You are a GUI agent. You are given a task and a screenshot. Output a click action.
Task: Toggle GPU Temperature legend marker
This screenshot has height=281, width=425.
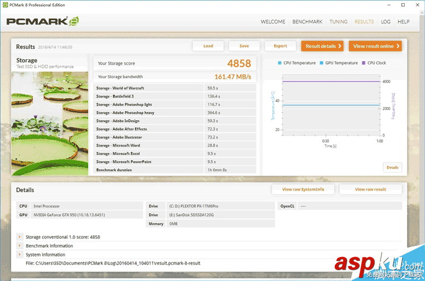click(321, 63)
